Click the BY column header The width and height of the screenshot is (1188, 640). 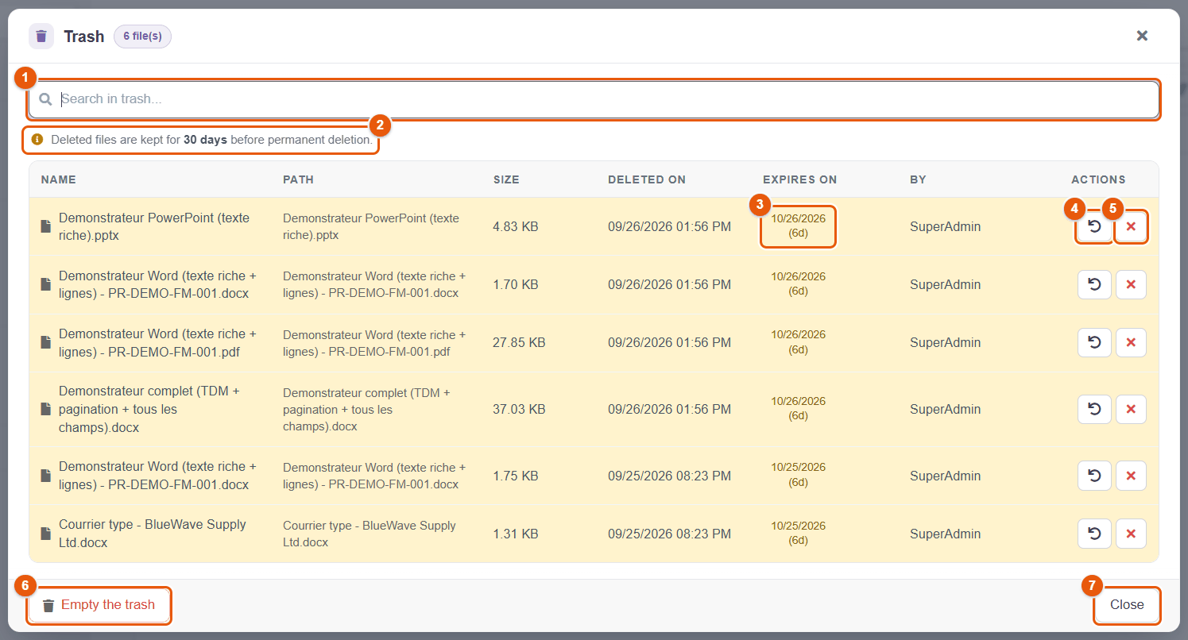918,179
